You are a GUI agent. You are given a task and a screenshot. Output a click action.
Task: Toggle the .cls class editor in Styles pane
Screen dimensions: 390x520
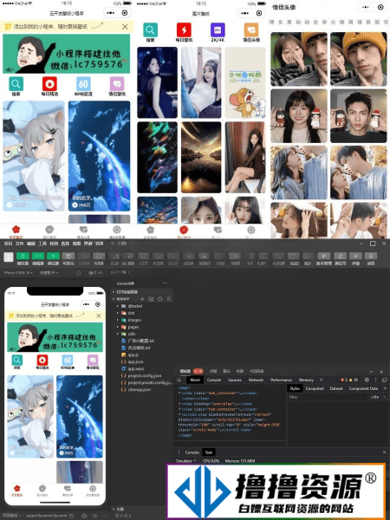click(374, 397)
